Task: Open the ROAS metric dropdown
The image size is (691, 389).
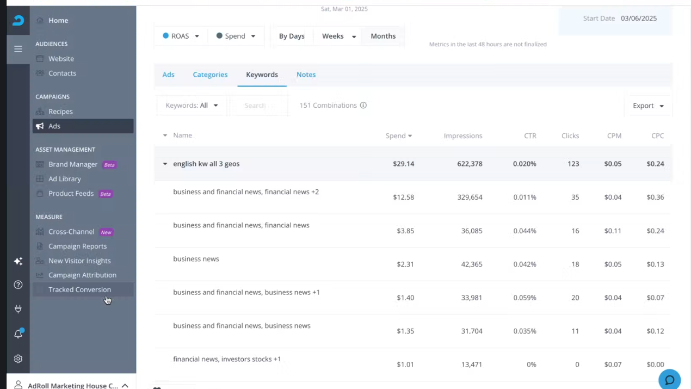Action: tap(181, 36)
